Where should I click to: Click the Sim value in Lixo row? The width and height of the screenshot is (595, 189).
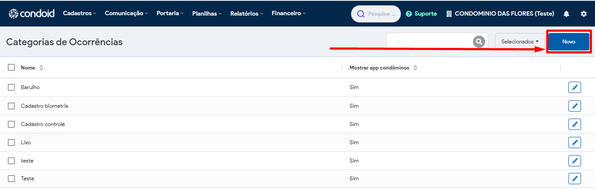[354, 143]
